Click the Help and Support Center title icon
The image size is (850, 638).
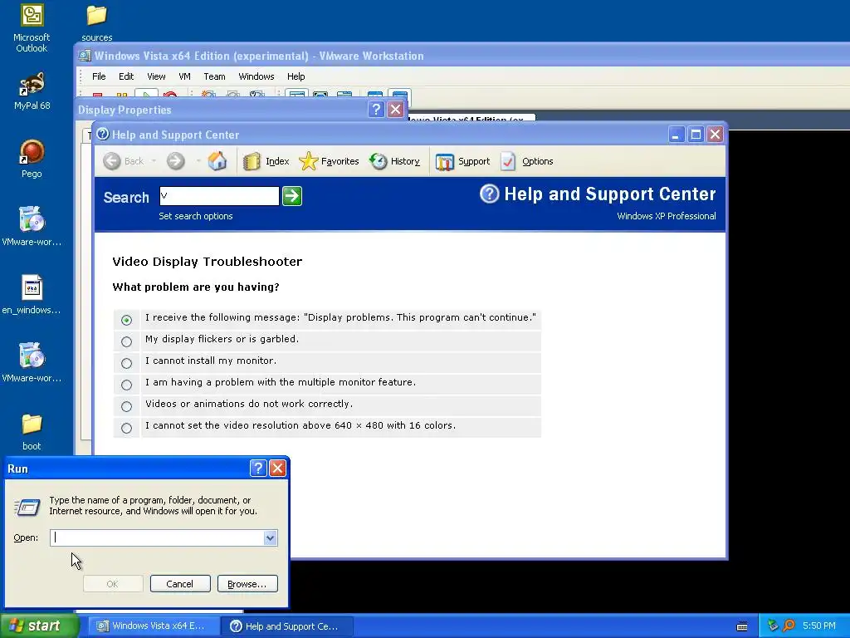coord(102,134)
